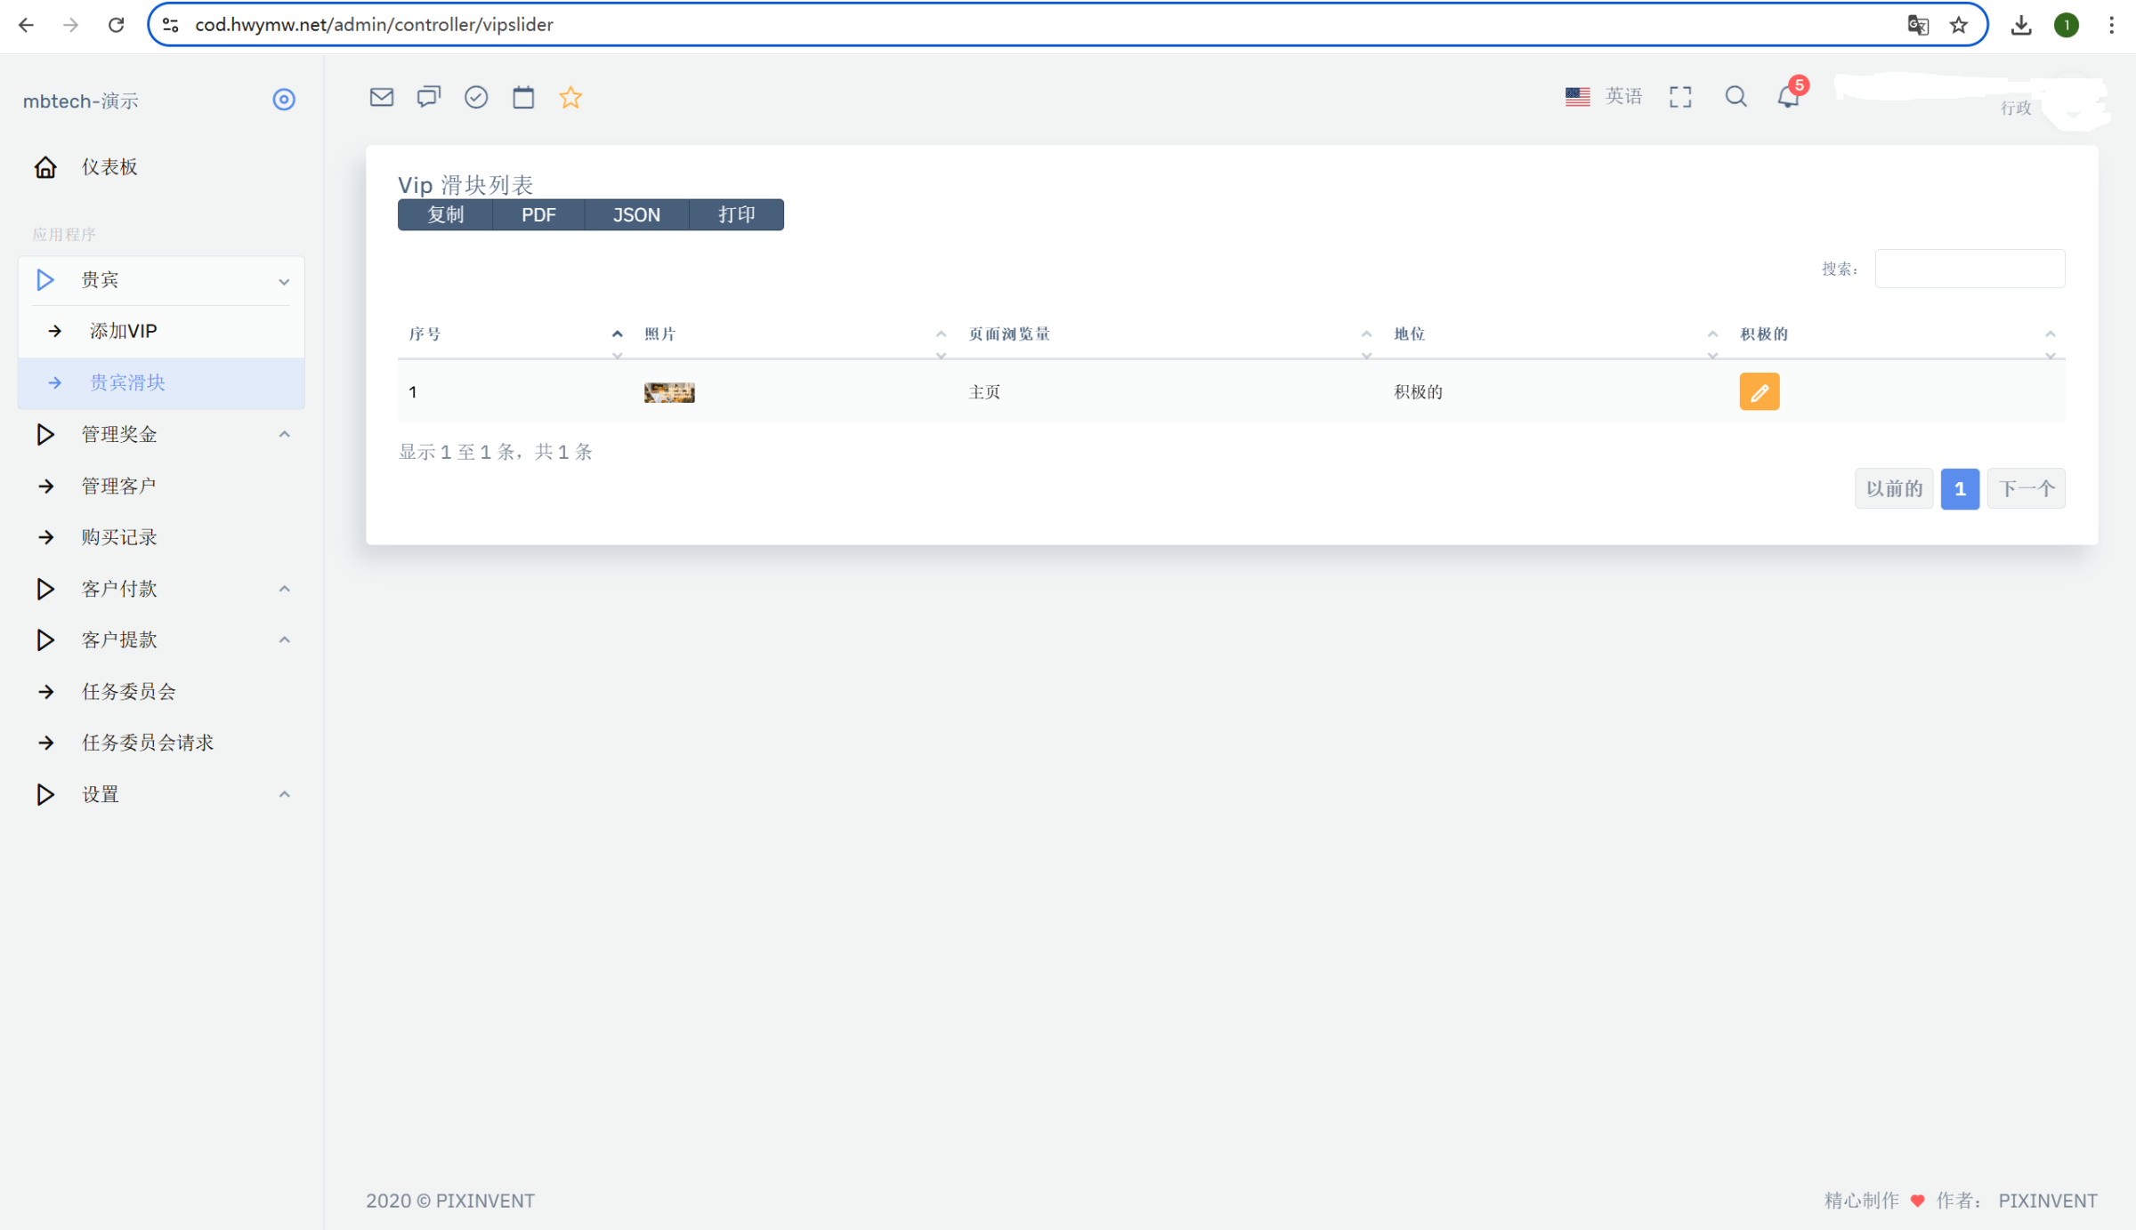The image size is (2136, 1230).
Task: Click the table 搜索 input field
Action: [1969, 269]
